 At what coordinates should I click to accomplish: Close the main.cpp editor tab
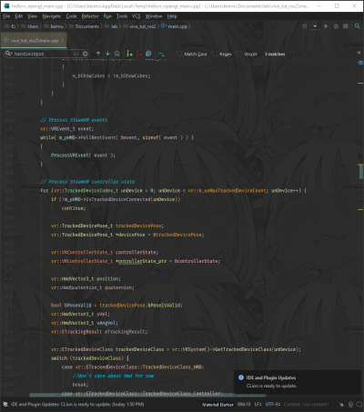tap(63, 41)
